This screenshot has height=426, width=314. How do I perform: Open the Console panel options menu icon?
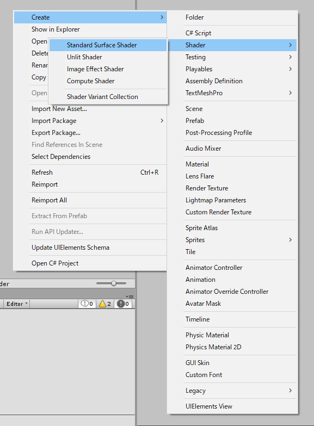pyautogui.click(x=130, y=297)
